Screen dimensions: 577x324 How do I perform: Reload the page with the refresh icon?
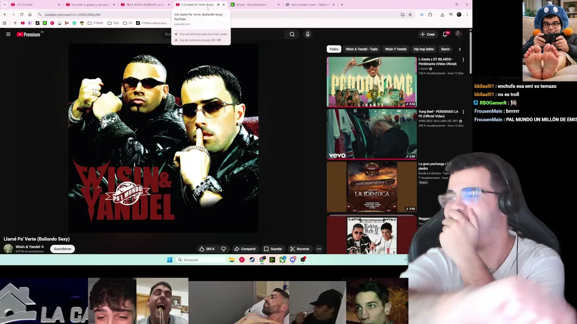coord(22,14)
